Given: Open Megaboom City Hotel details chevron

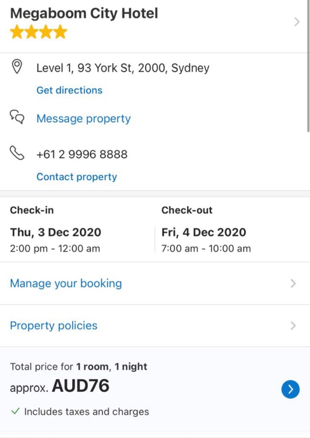Looking at the screenshot, I should pos(297,22).
